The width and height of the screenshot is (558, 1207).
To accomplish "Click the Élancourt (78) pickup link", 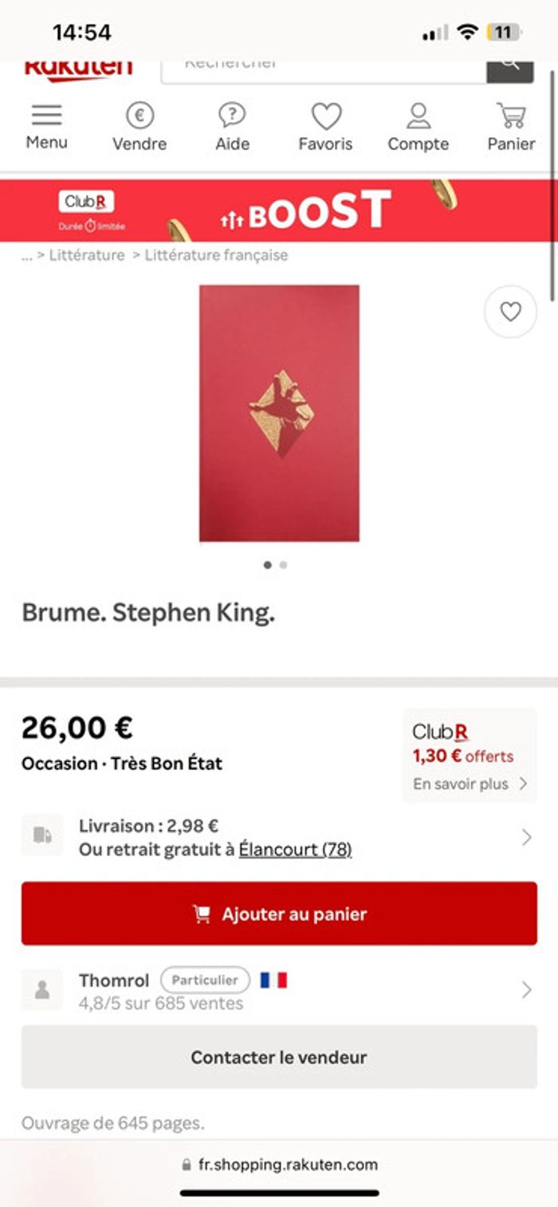I will pos(295,850).
